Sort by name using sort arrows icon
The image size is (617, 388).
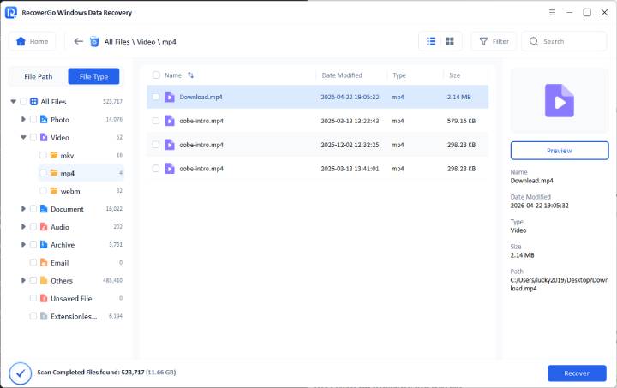tap(190, 75)
